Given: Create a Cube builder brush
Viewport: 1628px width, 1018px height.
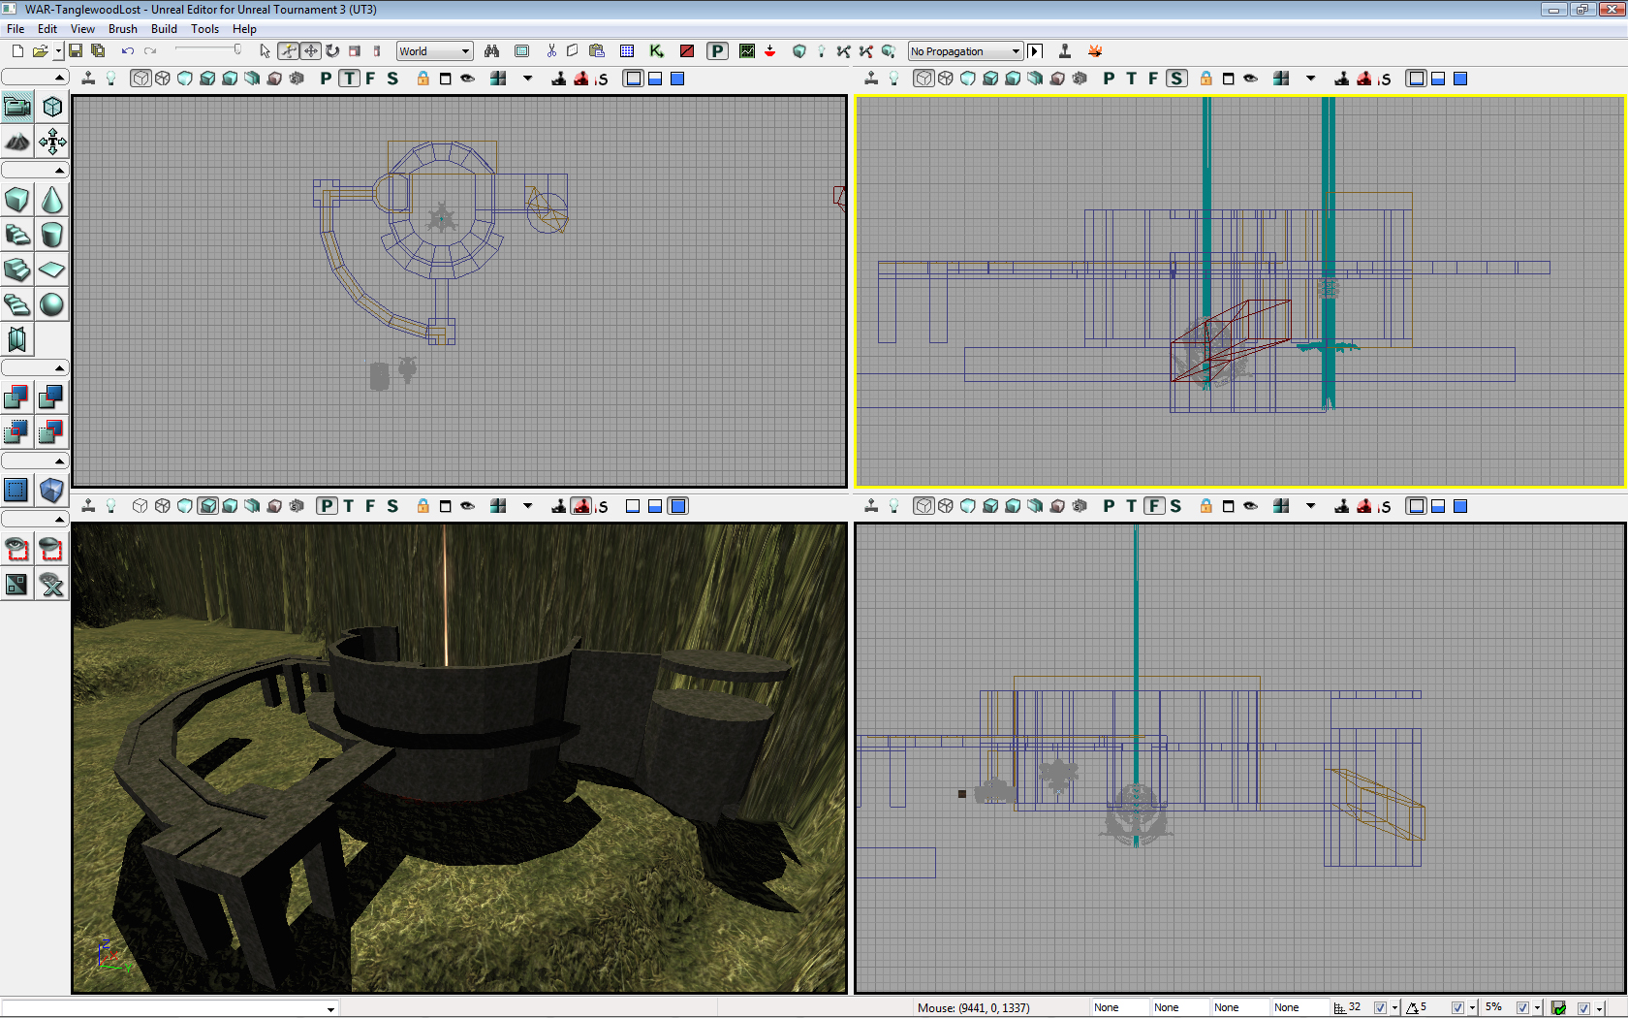Looking at the screenshot, I should pyautogui.click(x=17, y=200).
